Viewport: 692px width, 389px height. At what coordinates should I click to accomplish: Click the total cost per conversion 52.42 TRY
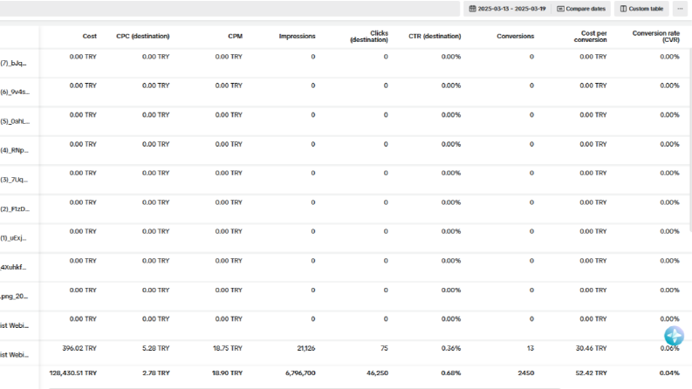[x=592, y=372]
